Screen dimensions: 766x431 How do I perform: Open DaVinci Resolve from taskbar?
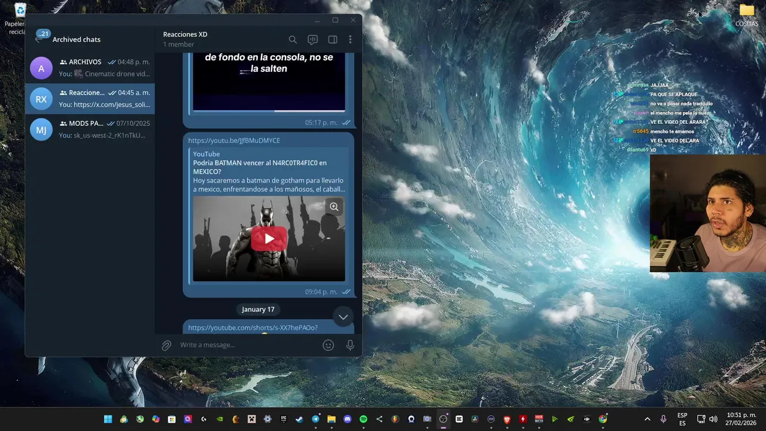475,419
